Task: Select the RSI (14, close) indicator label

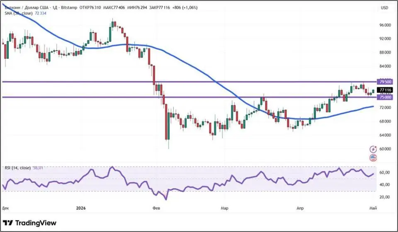Action: pos(18,168)
